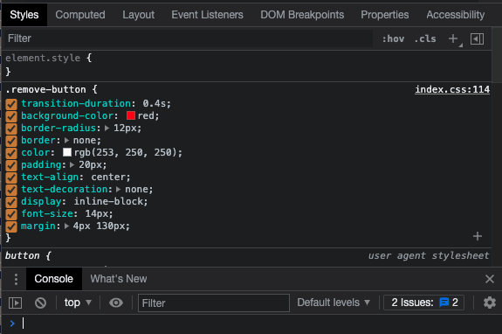The image size is (502, 334).
Task: Open the index.css:114 source link
Action: tap(452, 89)
